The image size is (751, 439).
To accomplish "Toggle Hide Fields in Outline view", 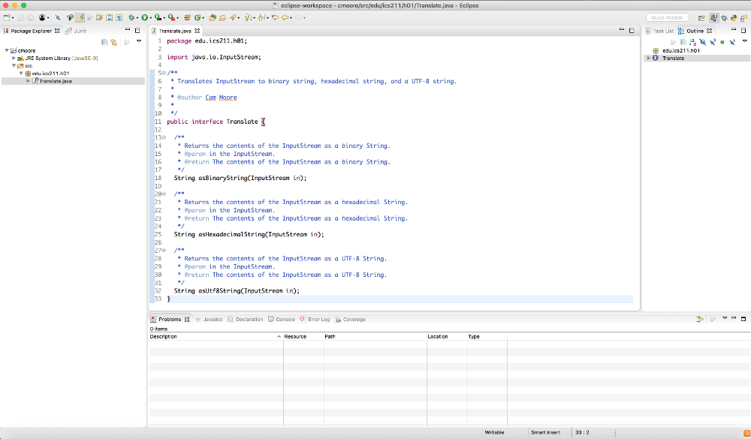I will 702,42.
